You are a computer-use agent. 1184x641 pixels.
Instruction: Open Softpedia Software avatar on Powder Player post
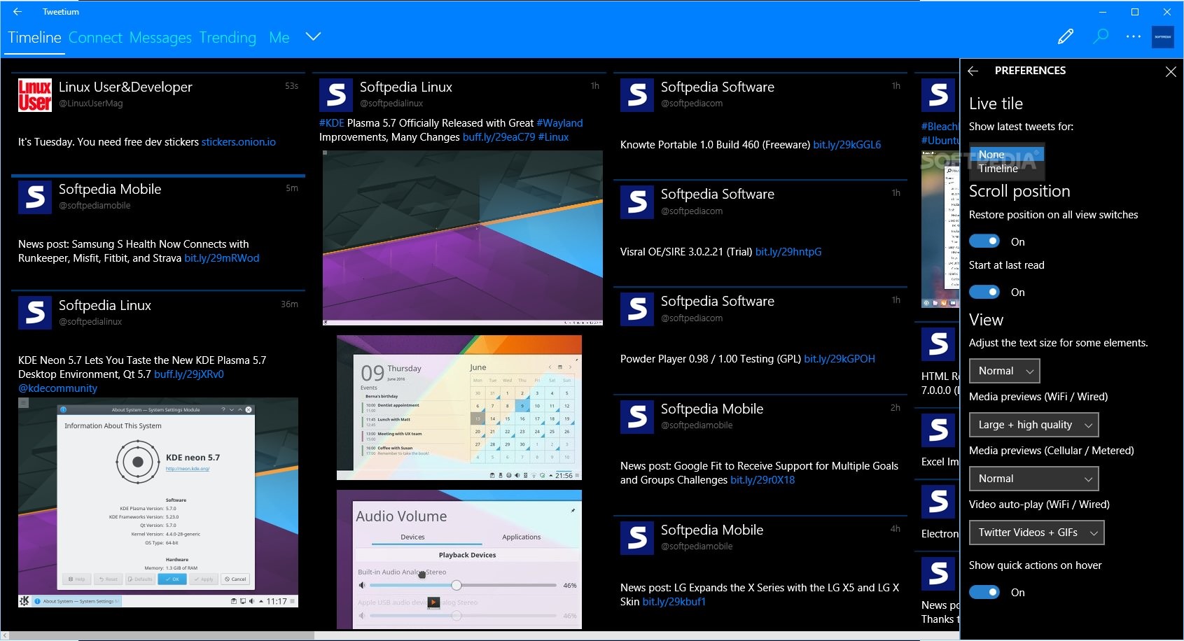tap(637, 309)
